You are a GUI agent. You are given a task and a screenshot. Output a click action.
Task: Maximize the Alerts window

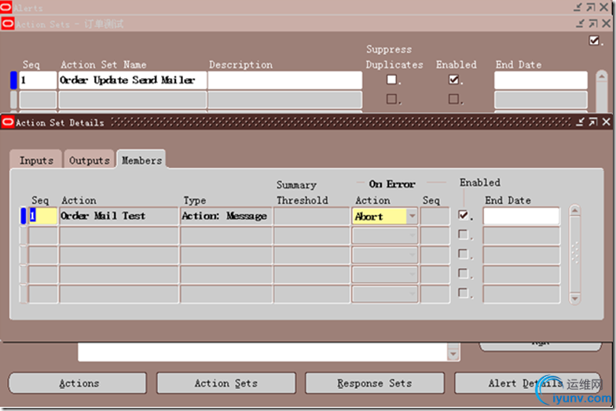[x=591, y=7]
